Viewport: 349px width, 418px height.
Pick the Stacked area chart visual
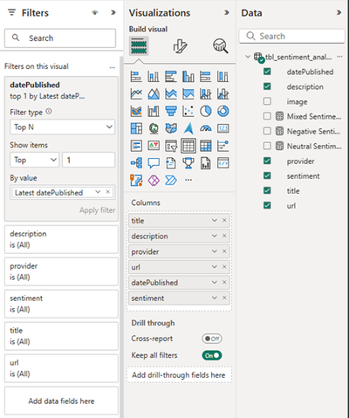pyautogui.click(x=171, y=94)
